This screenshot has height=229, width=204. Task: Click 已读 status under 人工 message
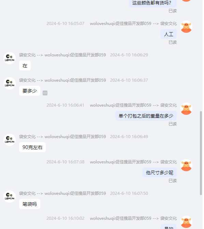click(173, 42)
